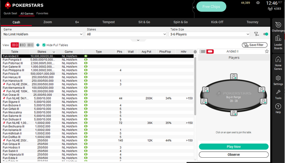285x163 pixels.
Task: Click the table list vertical scrollbar
Action: coord(195,86)
